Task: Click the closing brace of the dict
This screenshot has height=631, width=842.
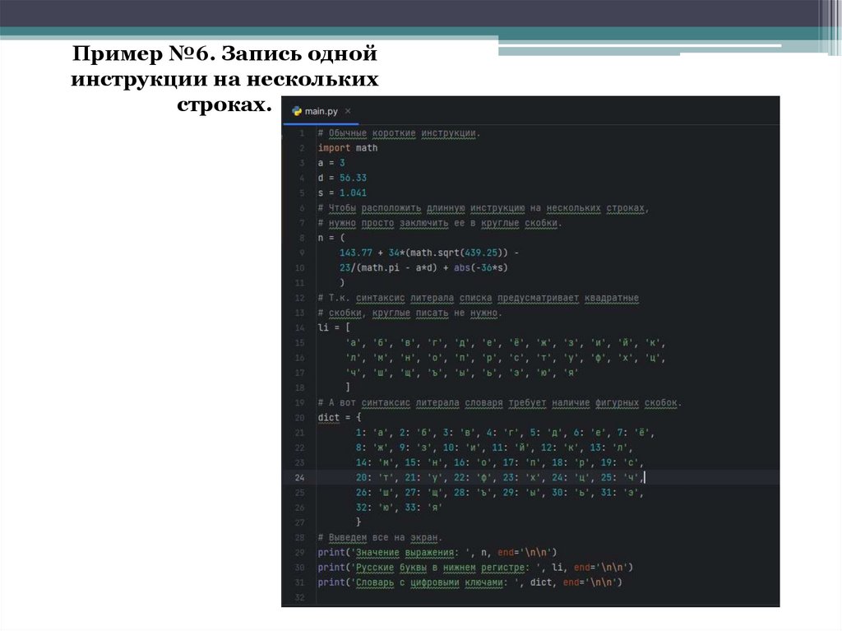Action: [x=359, y=522]
